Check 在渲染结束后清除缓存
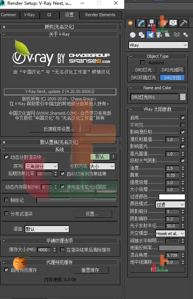 [x=62, y=250]
